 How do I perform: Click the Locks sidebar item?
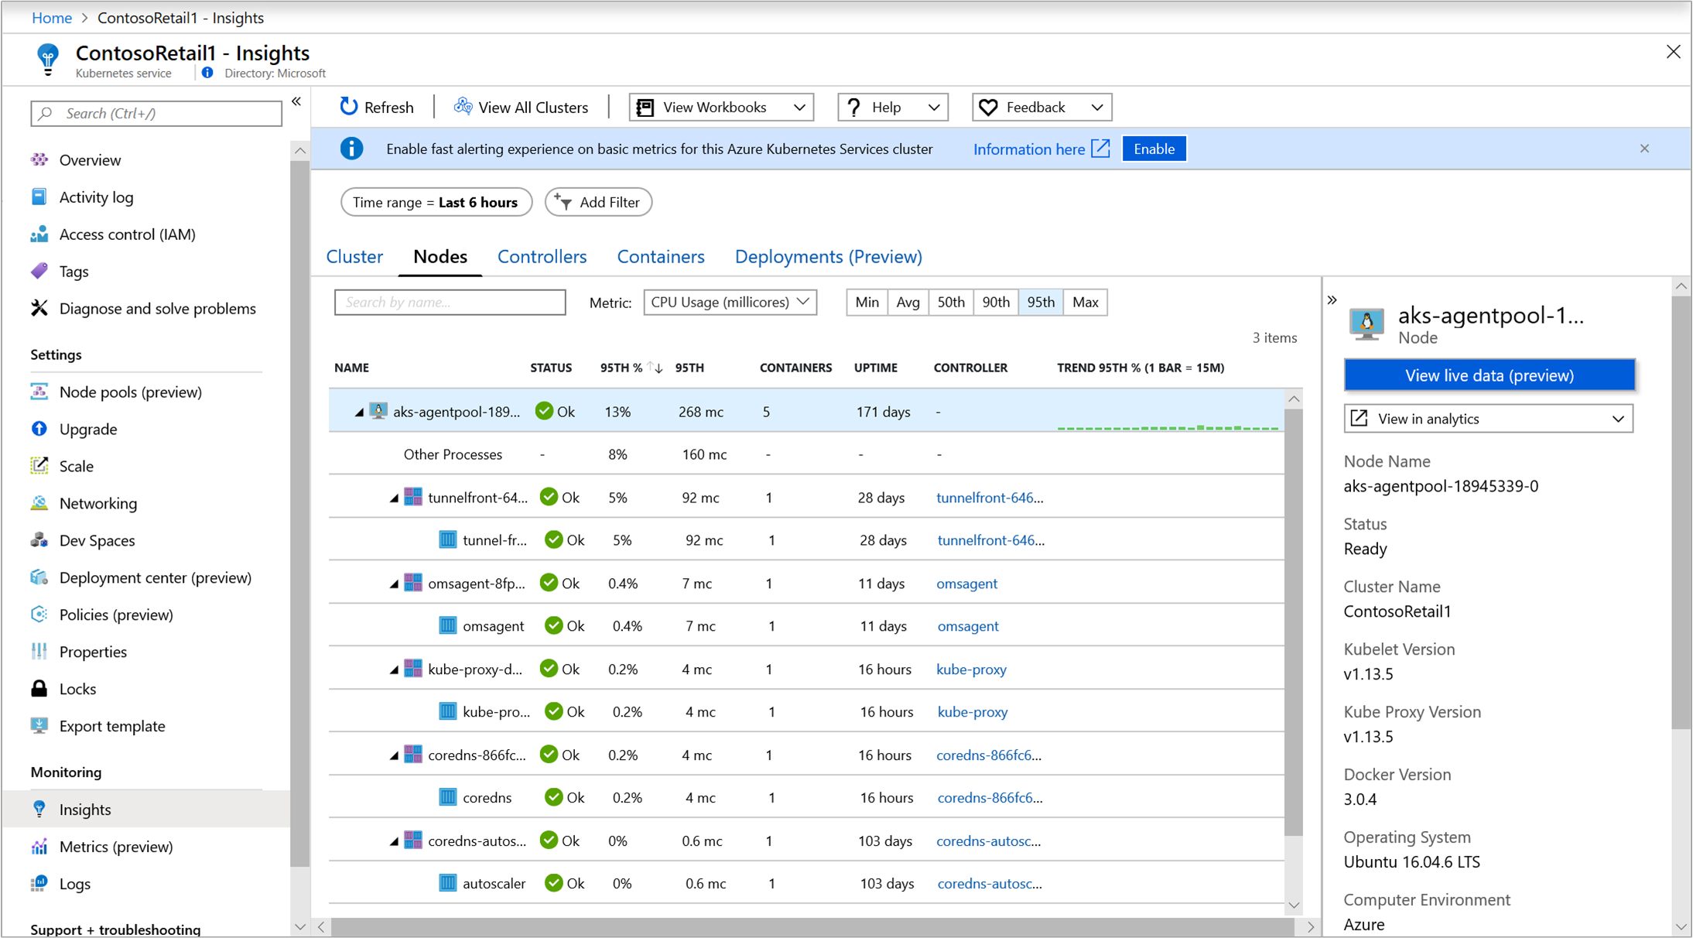tap(77, 689)
